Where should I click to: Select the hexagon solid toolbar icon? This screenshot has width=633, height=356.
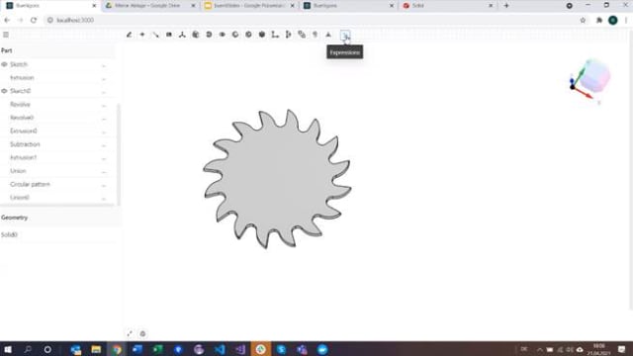tap(262, 35)
